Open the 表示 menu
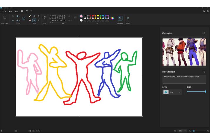Viewport: 210px width, 140px height. click(16, 11)
